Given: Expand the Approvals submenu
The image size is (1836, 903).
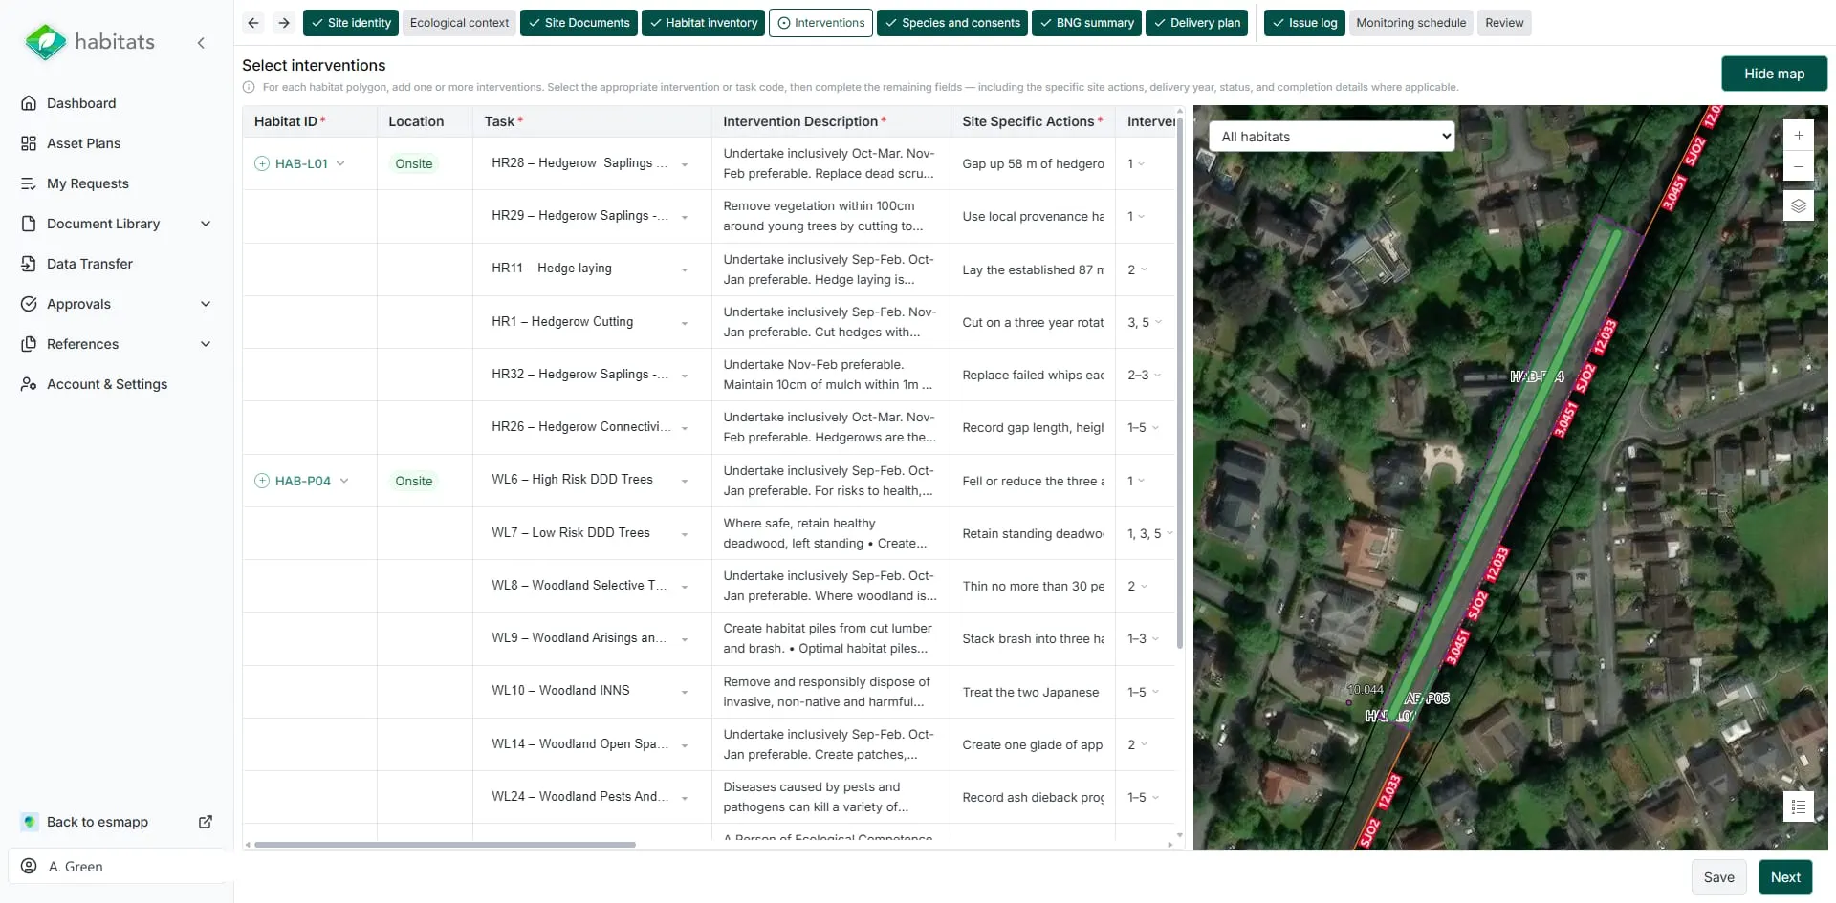Looking at the screenshot, I should coord(206,304).
